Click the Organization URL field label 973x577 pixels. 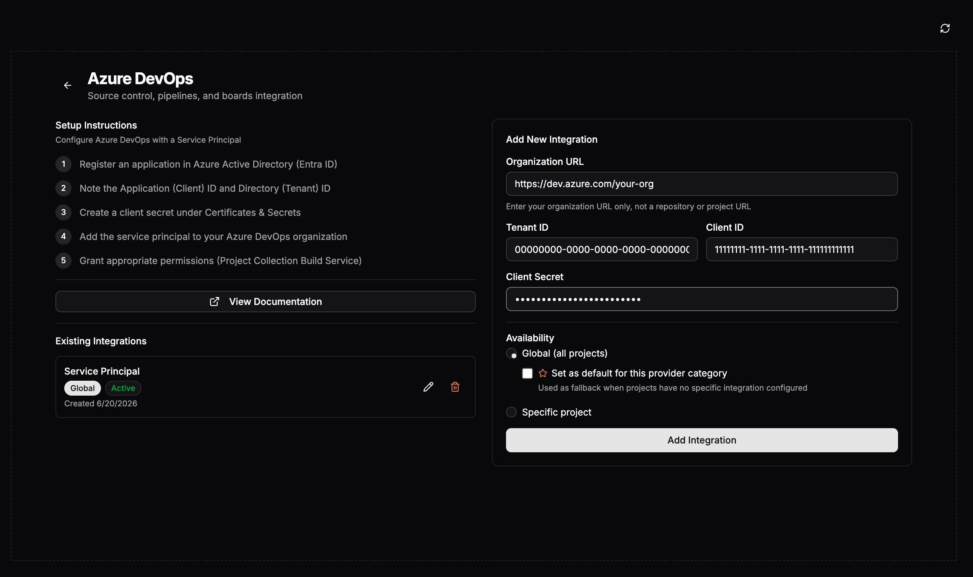point(544,162)
